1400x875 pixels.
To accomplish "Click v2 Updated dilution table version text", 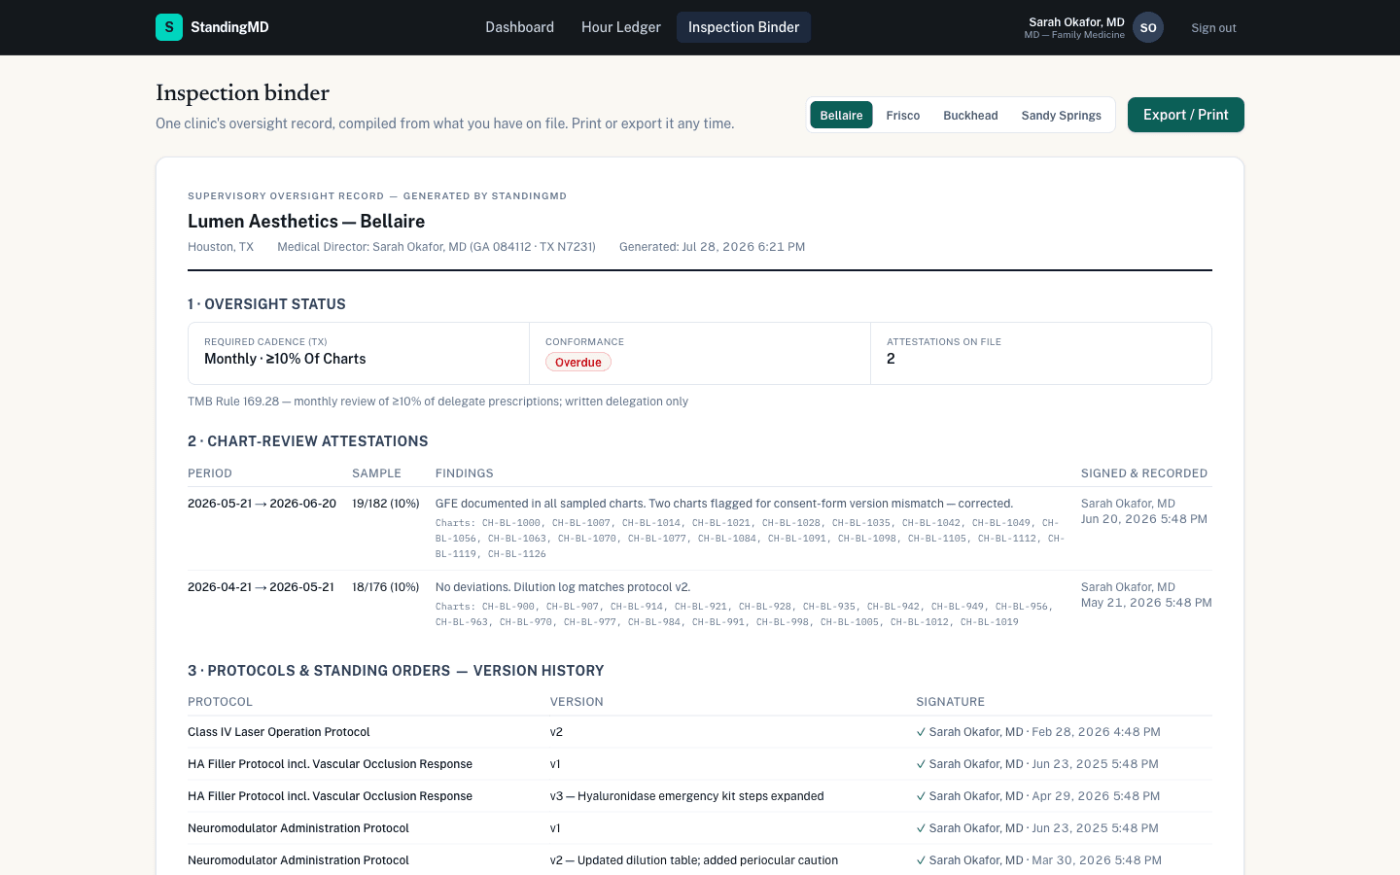I will click(x=693, y=860).
